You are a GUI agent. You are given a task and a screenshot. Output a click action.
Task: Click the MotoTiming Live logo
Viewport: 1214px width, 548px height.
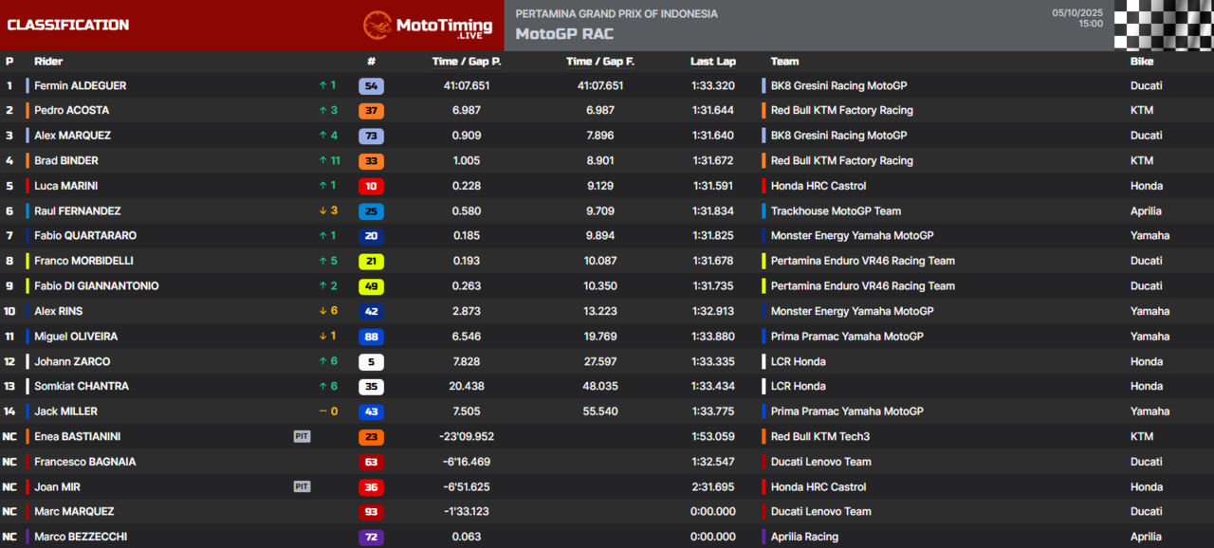(428, 26)
